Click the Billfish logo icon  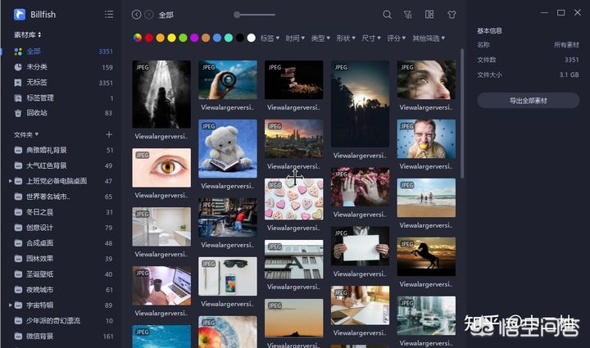[x=20, y=15]
